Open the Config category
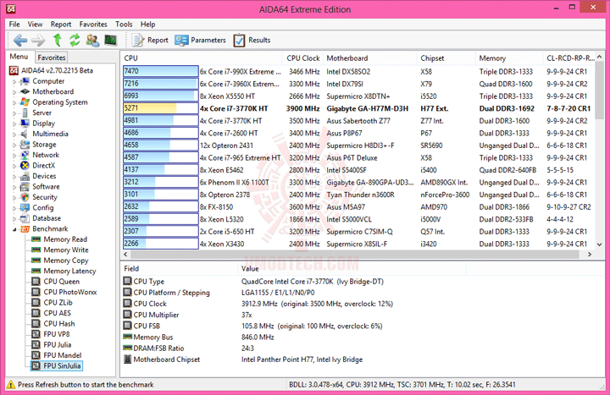 pyautogui.click(x=43, y=207)
